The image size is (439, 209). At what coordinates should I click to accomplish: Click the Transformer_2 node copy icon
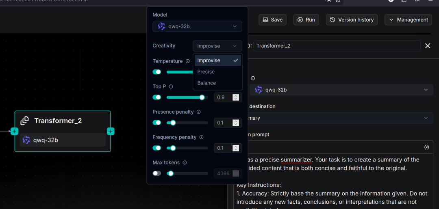click(x=25, y=121)
